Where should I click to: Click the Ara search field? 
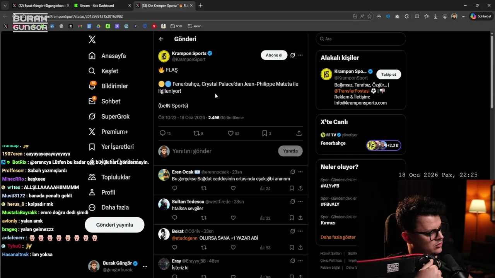pyautogui.click(x=361, y=39)
